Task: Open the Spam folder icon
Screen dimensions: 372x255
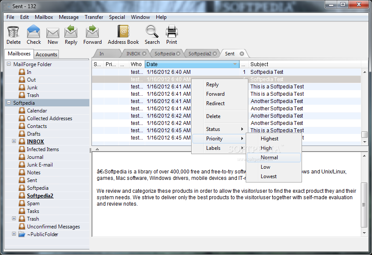Action: 22,203
